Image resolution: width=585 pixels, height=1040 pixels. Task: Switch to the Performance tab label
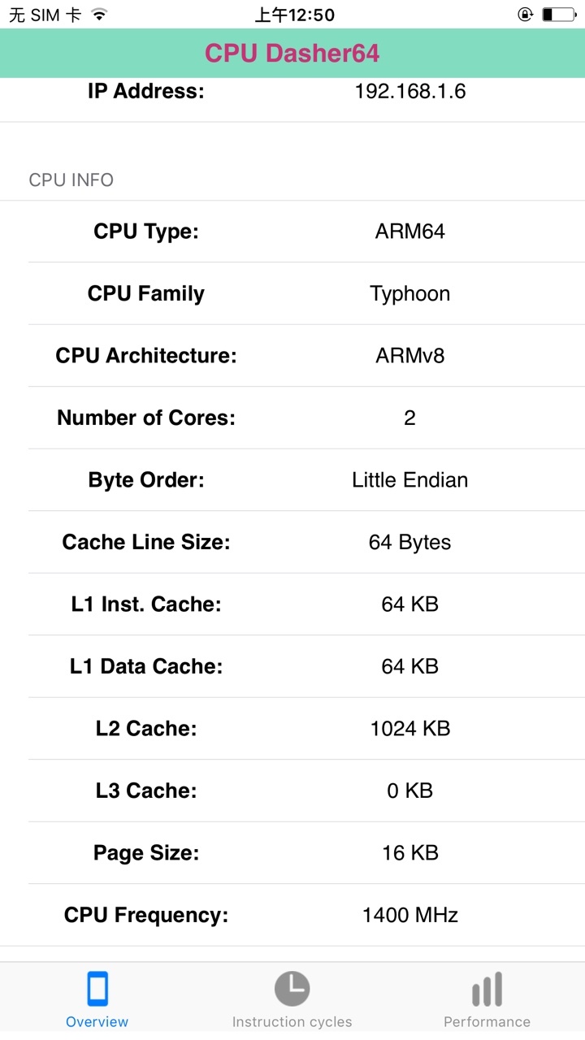[x=487, y=1022]
